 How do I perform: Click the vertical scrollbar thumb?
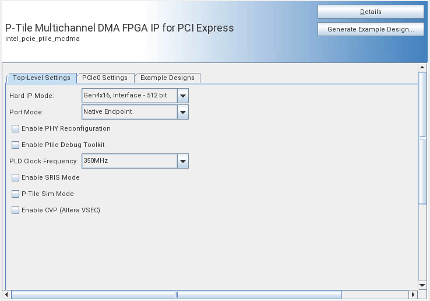click(422, 138)
